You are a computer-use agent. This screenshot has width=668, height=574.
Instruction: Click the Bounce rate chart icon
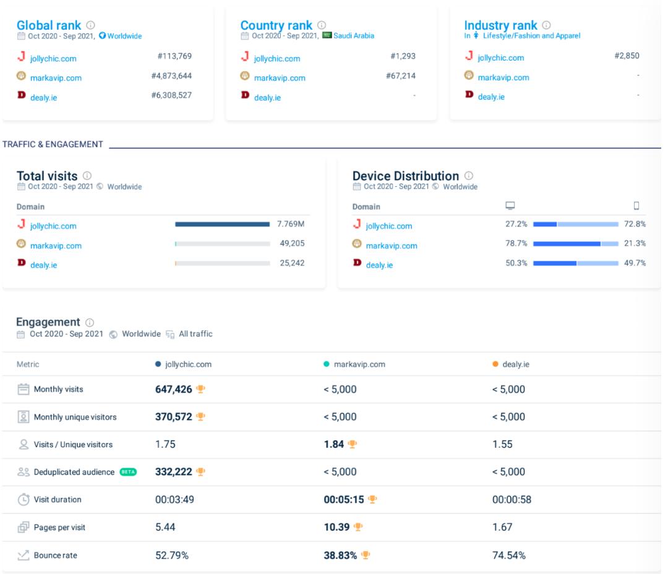pos(24,555)
